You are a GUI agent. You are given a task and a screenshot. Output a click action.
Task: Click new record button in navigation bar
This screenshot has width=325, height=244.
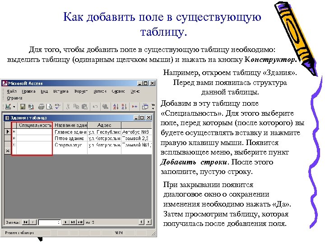pos(80,222)
